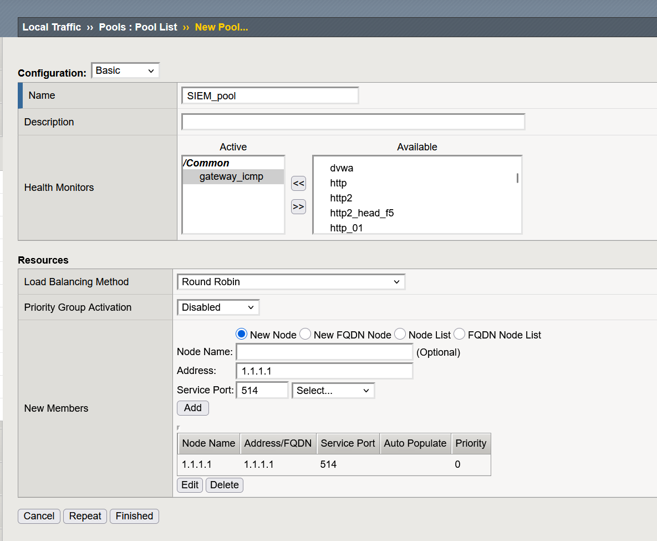Click the Node Name column header
This screenshot has height=541, width=657.
208,444
